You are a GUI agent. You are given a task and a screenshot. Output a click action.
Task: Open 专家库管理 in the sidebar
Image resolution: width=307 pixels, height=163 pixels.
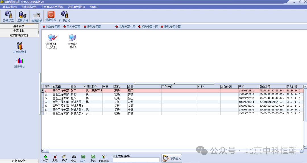coord(20,48)
